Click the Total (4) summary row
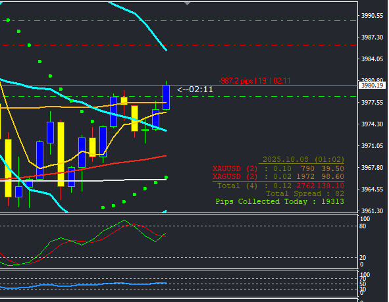 coord(280,186)
